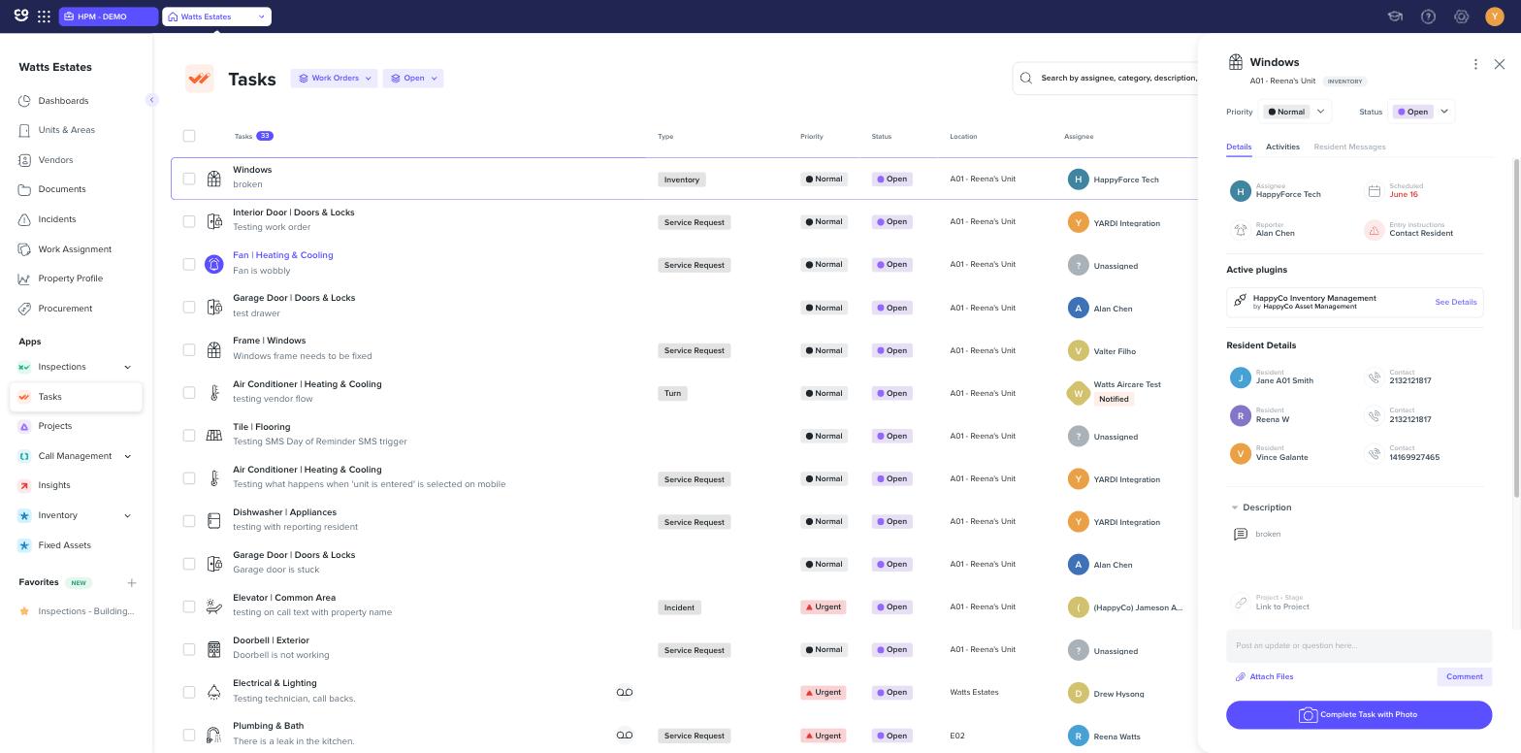Click the warning icon for Entry Instructions
Screen dimensions: 1521x753
[1374, 230]
